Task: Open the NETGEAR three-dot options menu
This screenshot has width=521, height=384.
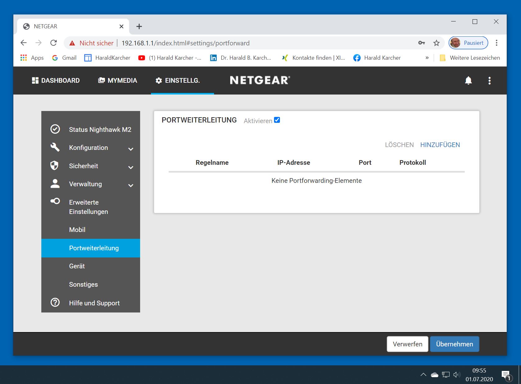Action: [x=489, y=81]
